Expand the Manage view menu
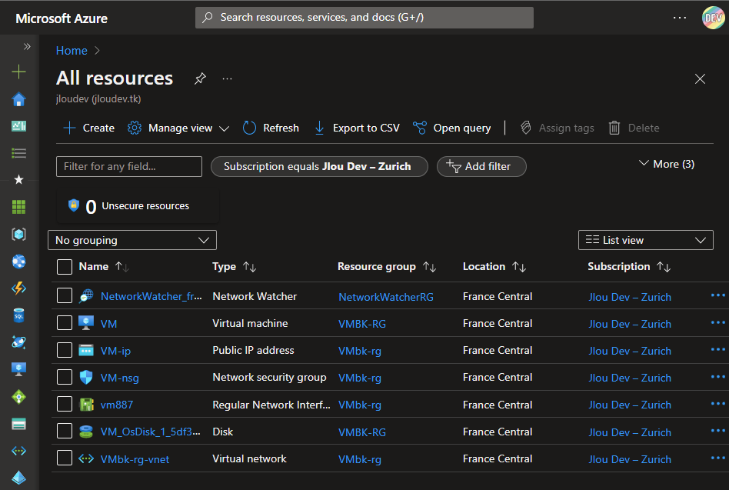The image size is (729, 490). coord(178,128)
